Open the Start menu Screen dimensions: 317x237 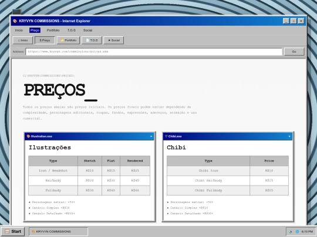point(13,231)
